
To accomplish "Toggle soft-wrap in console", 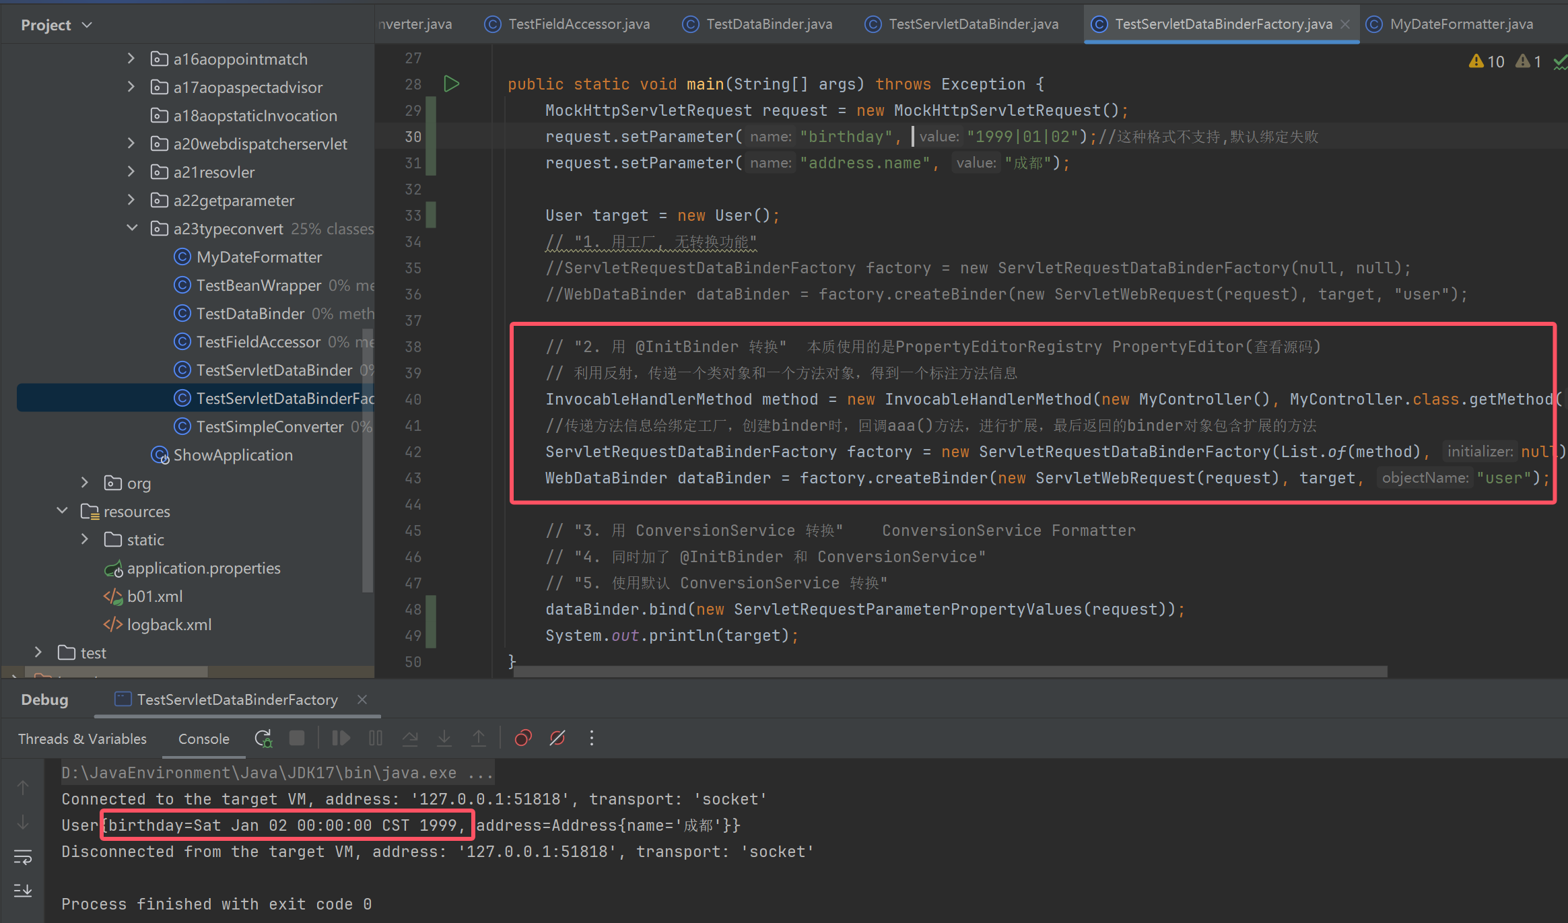I will point(23,857).
